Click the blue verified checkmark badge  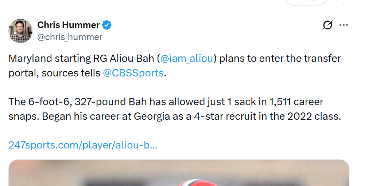point(106,25)
